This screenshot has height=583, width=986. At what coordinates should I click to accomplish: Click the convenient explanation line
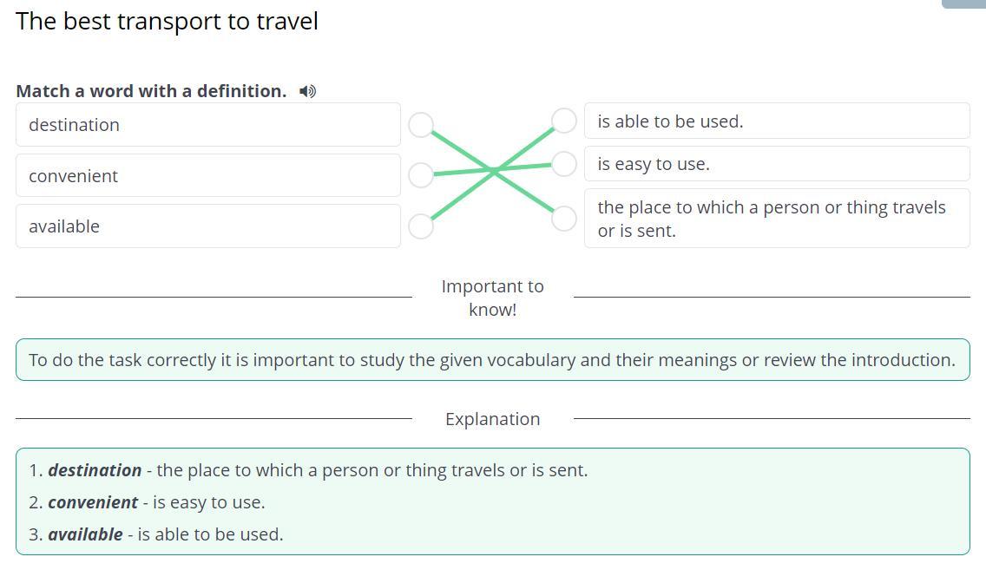point(148,502)
